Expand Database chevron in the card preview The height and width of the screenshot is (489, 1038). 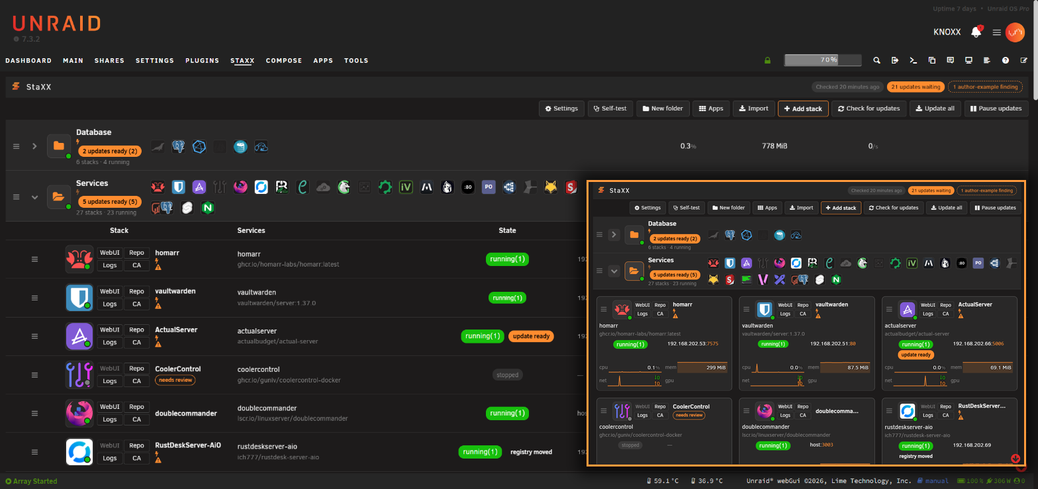pyautogui.click(x=614, y=234)
